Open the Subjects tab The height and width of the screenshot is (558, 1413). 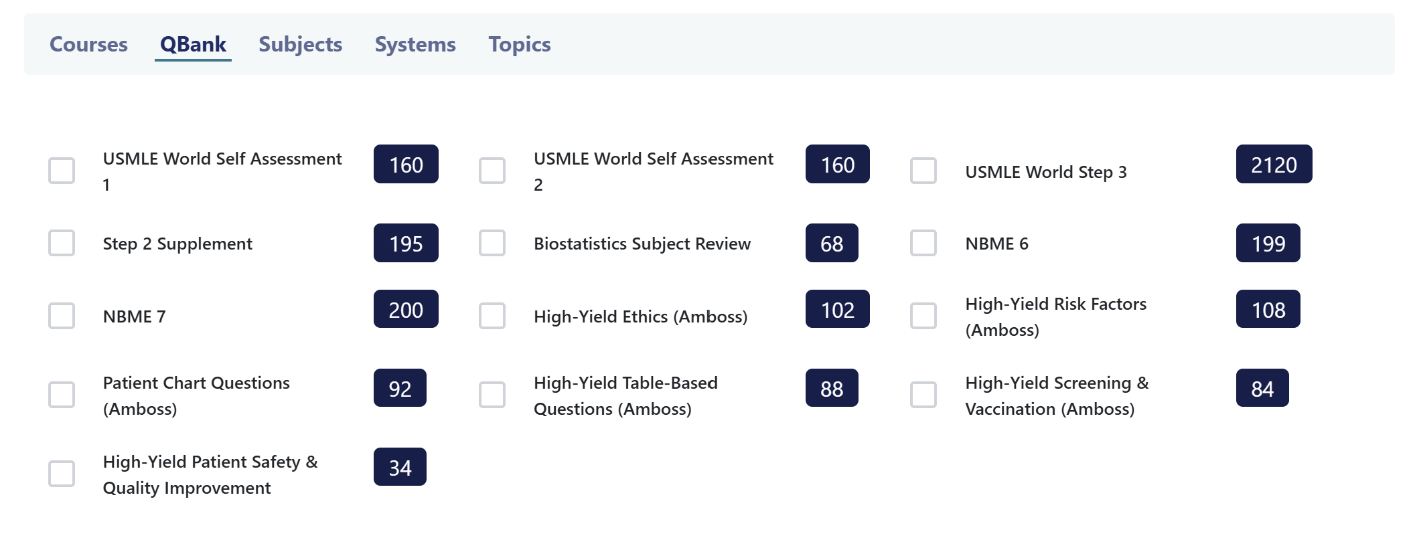(300, 44)
